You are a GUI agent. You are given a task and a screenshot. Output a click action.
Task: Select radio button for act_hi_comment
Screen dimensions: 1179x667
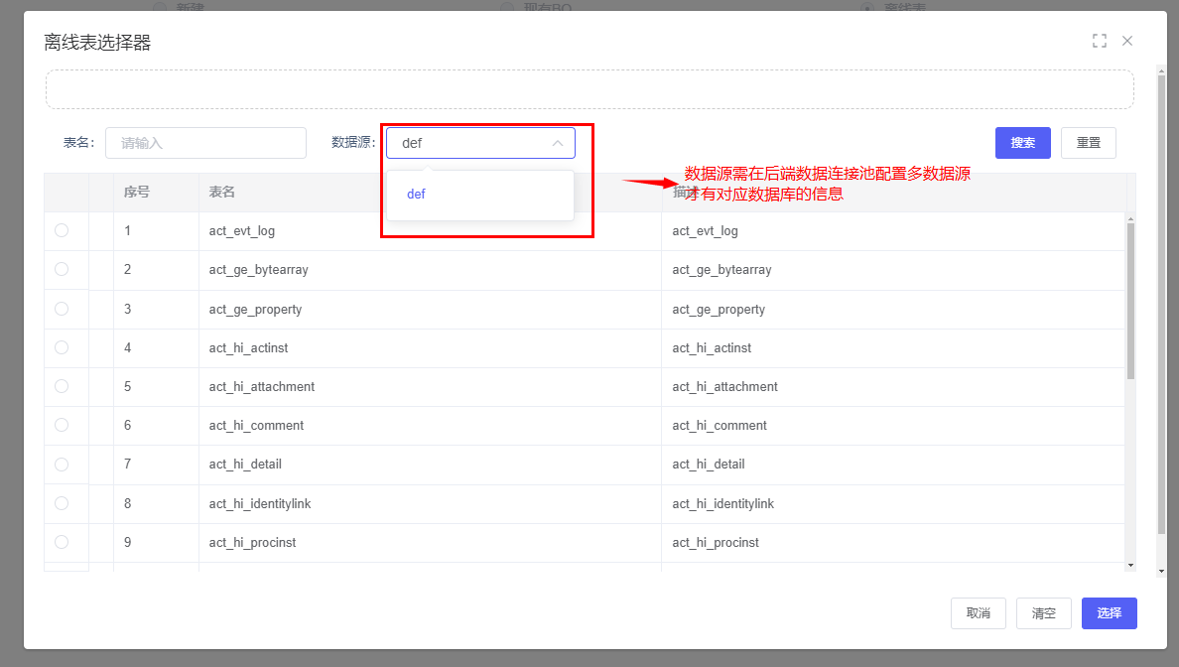coord(62,425)
